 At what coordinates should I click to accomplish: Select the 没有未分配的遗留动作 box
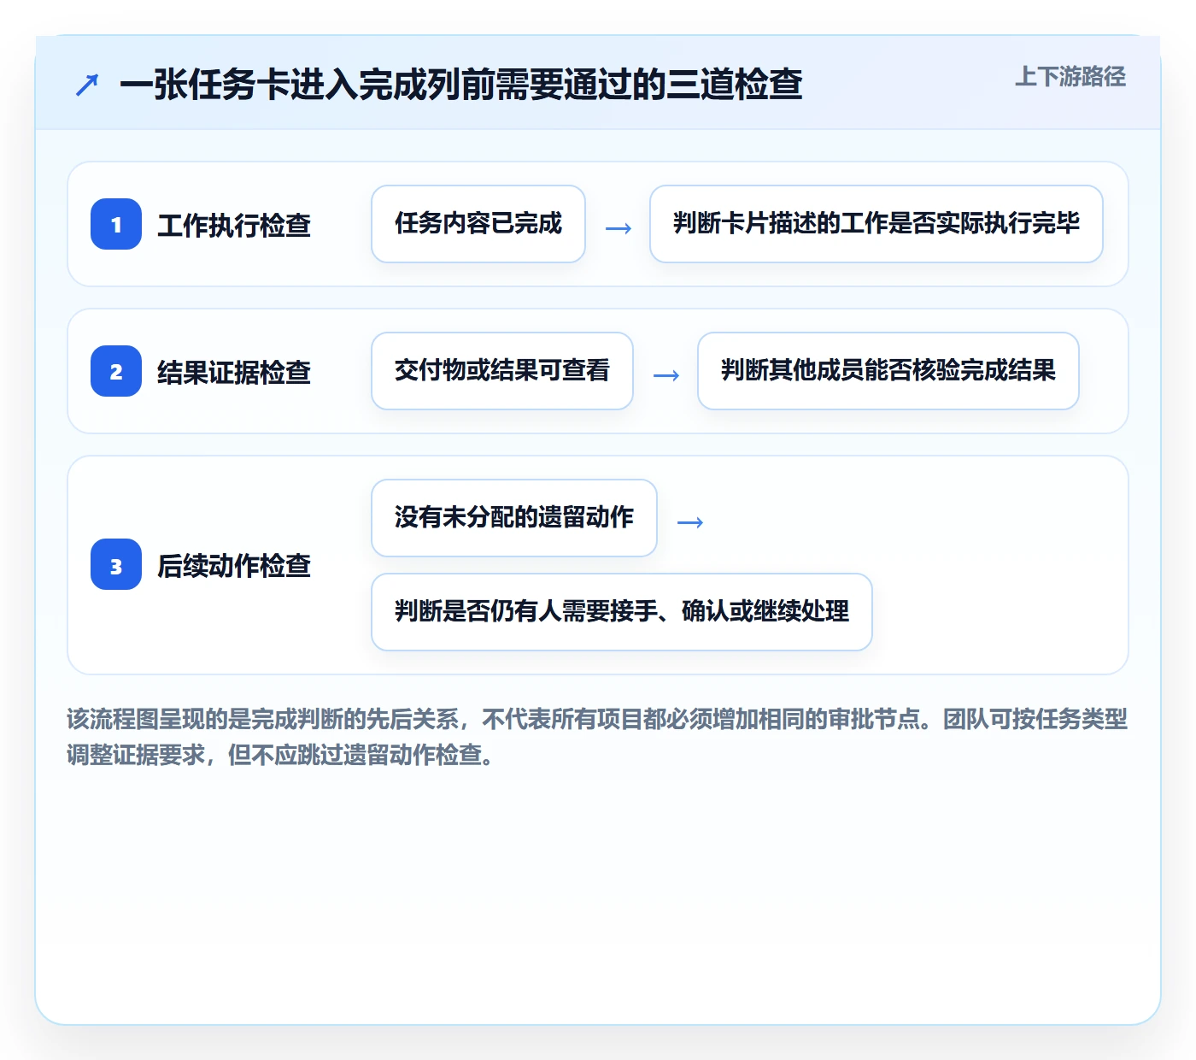tap(514, 518)
